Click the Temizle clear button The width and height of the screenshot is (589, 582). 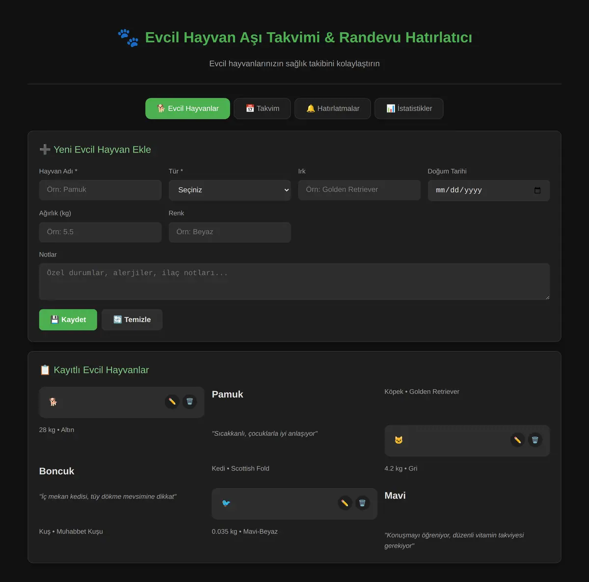click(x=132, y=320)
